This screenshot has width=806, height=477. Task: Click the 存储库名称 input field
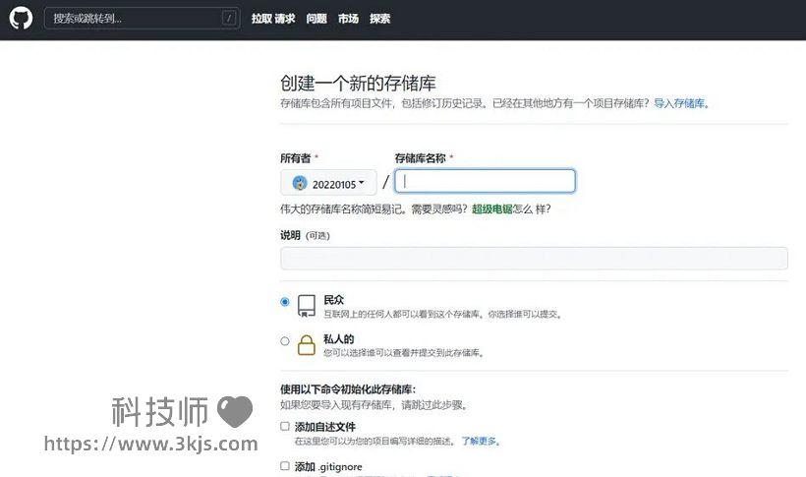485,181
